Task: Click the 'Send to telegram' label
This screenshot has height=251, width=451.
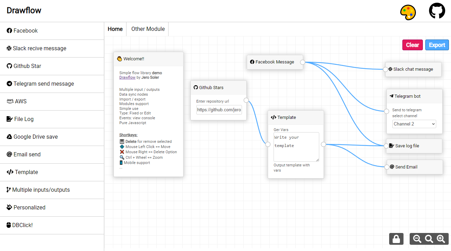Action: coord(407,110)
